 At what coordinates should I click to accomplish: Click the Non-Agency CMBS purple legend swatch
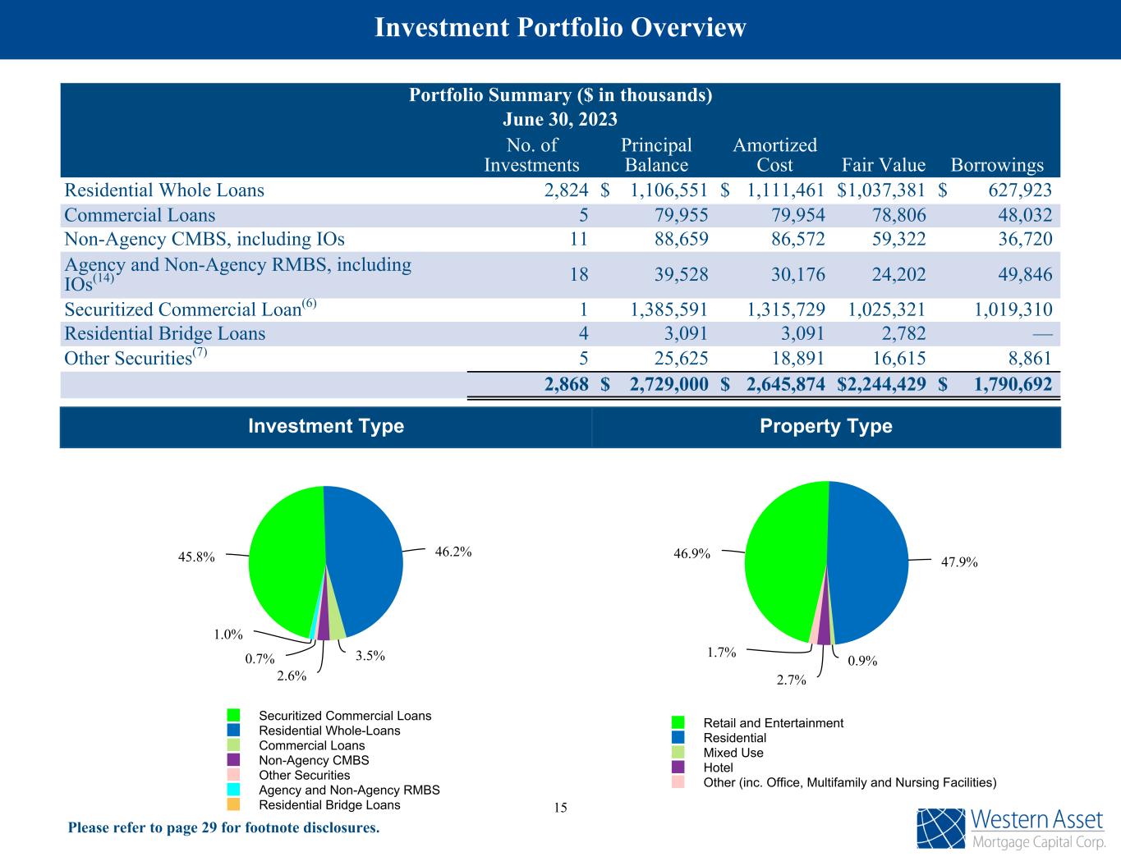tap(234, 760)
